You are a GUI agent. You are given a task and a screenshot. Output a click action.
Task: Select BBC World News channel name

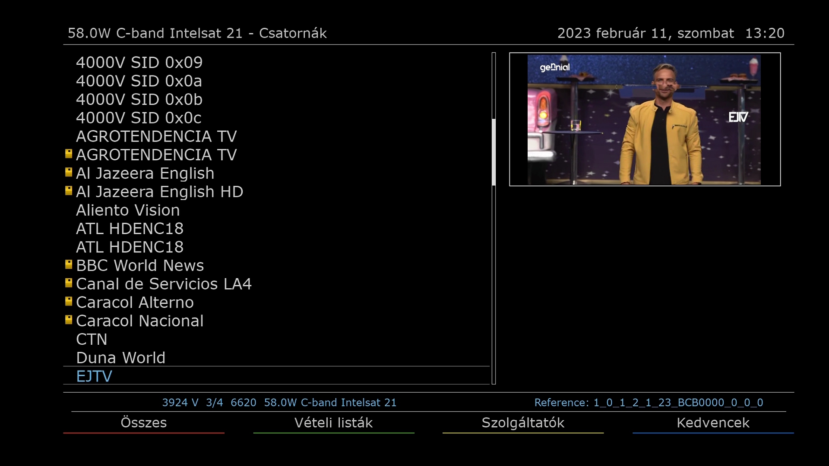coord(140,266)
